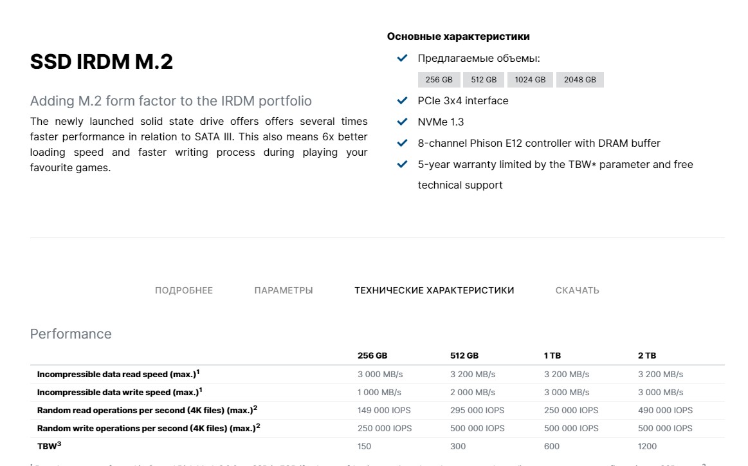
Task: Click the TBW row label
Action: point(49,446)
